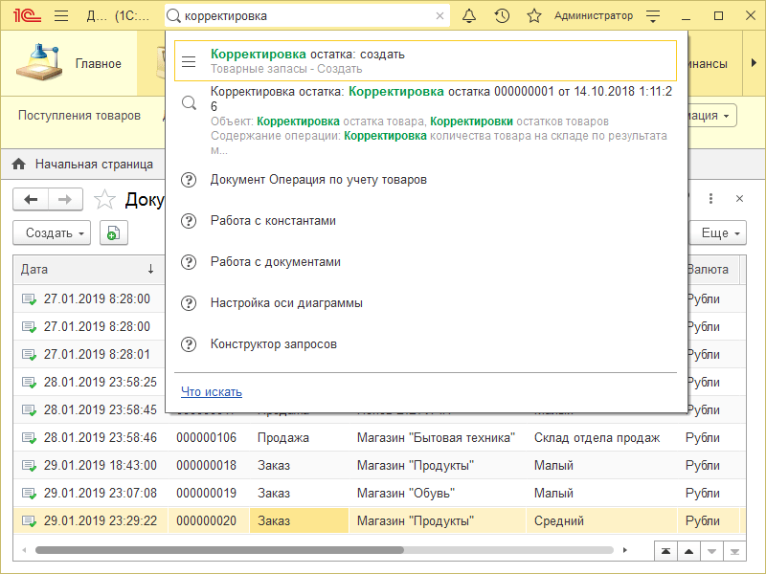Create new item by copying icon

(x=113, y=232)
